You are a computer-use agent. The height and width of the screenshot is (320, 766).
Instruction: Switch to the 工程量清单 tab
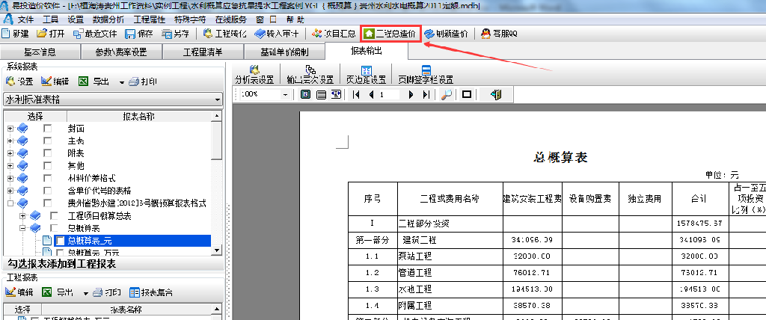pos(202,52)
